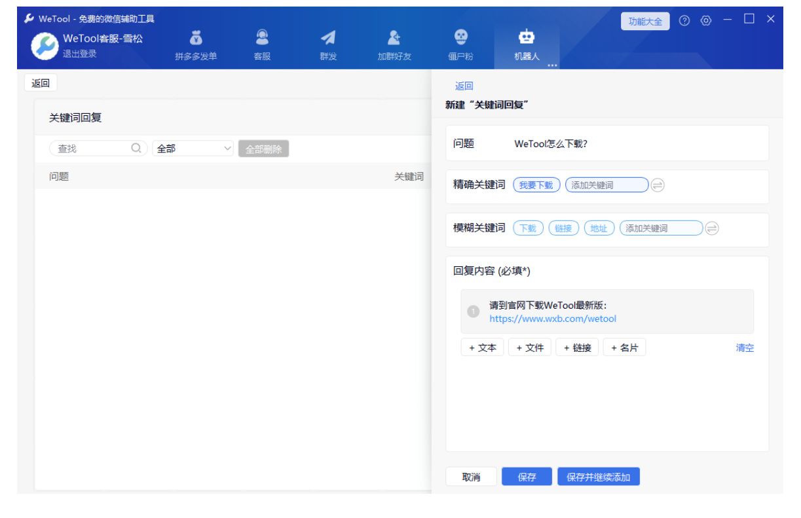Click the 返回 button on left panel
This screenshot has width=801, height=518.
pos(41,83)
